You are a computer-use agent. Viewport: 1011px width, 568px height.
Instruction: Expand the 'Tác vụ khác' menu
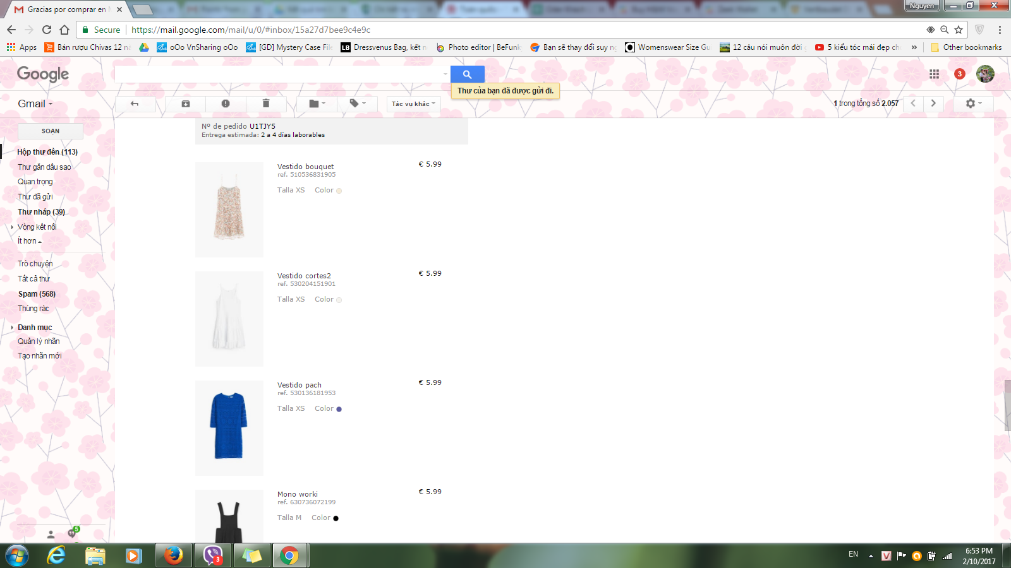click(413, 104)
